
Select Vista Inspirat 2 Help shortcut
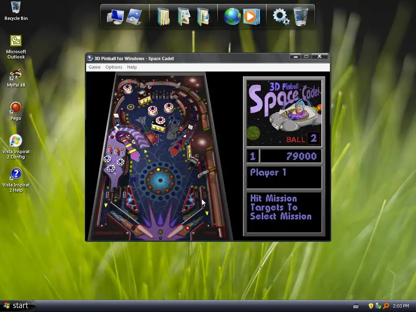(x=16, y=180)
